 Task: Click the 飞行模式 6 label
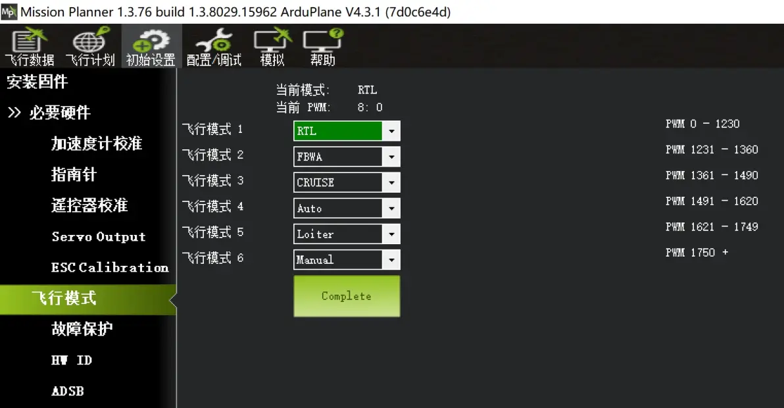212,258
